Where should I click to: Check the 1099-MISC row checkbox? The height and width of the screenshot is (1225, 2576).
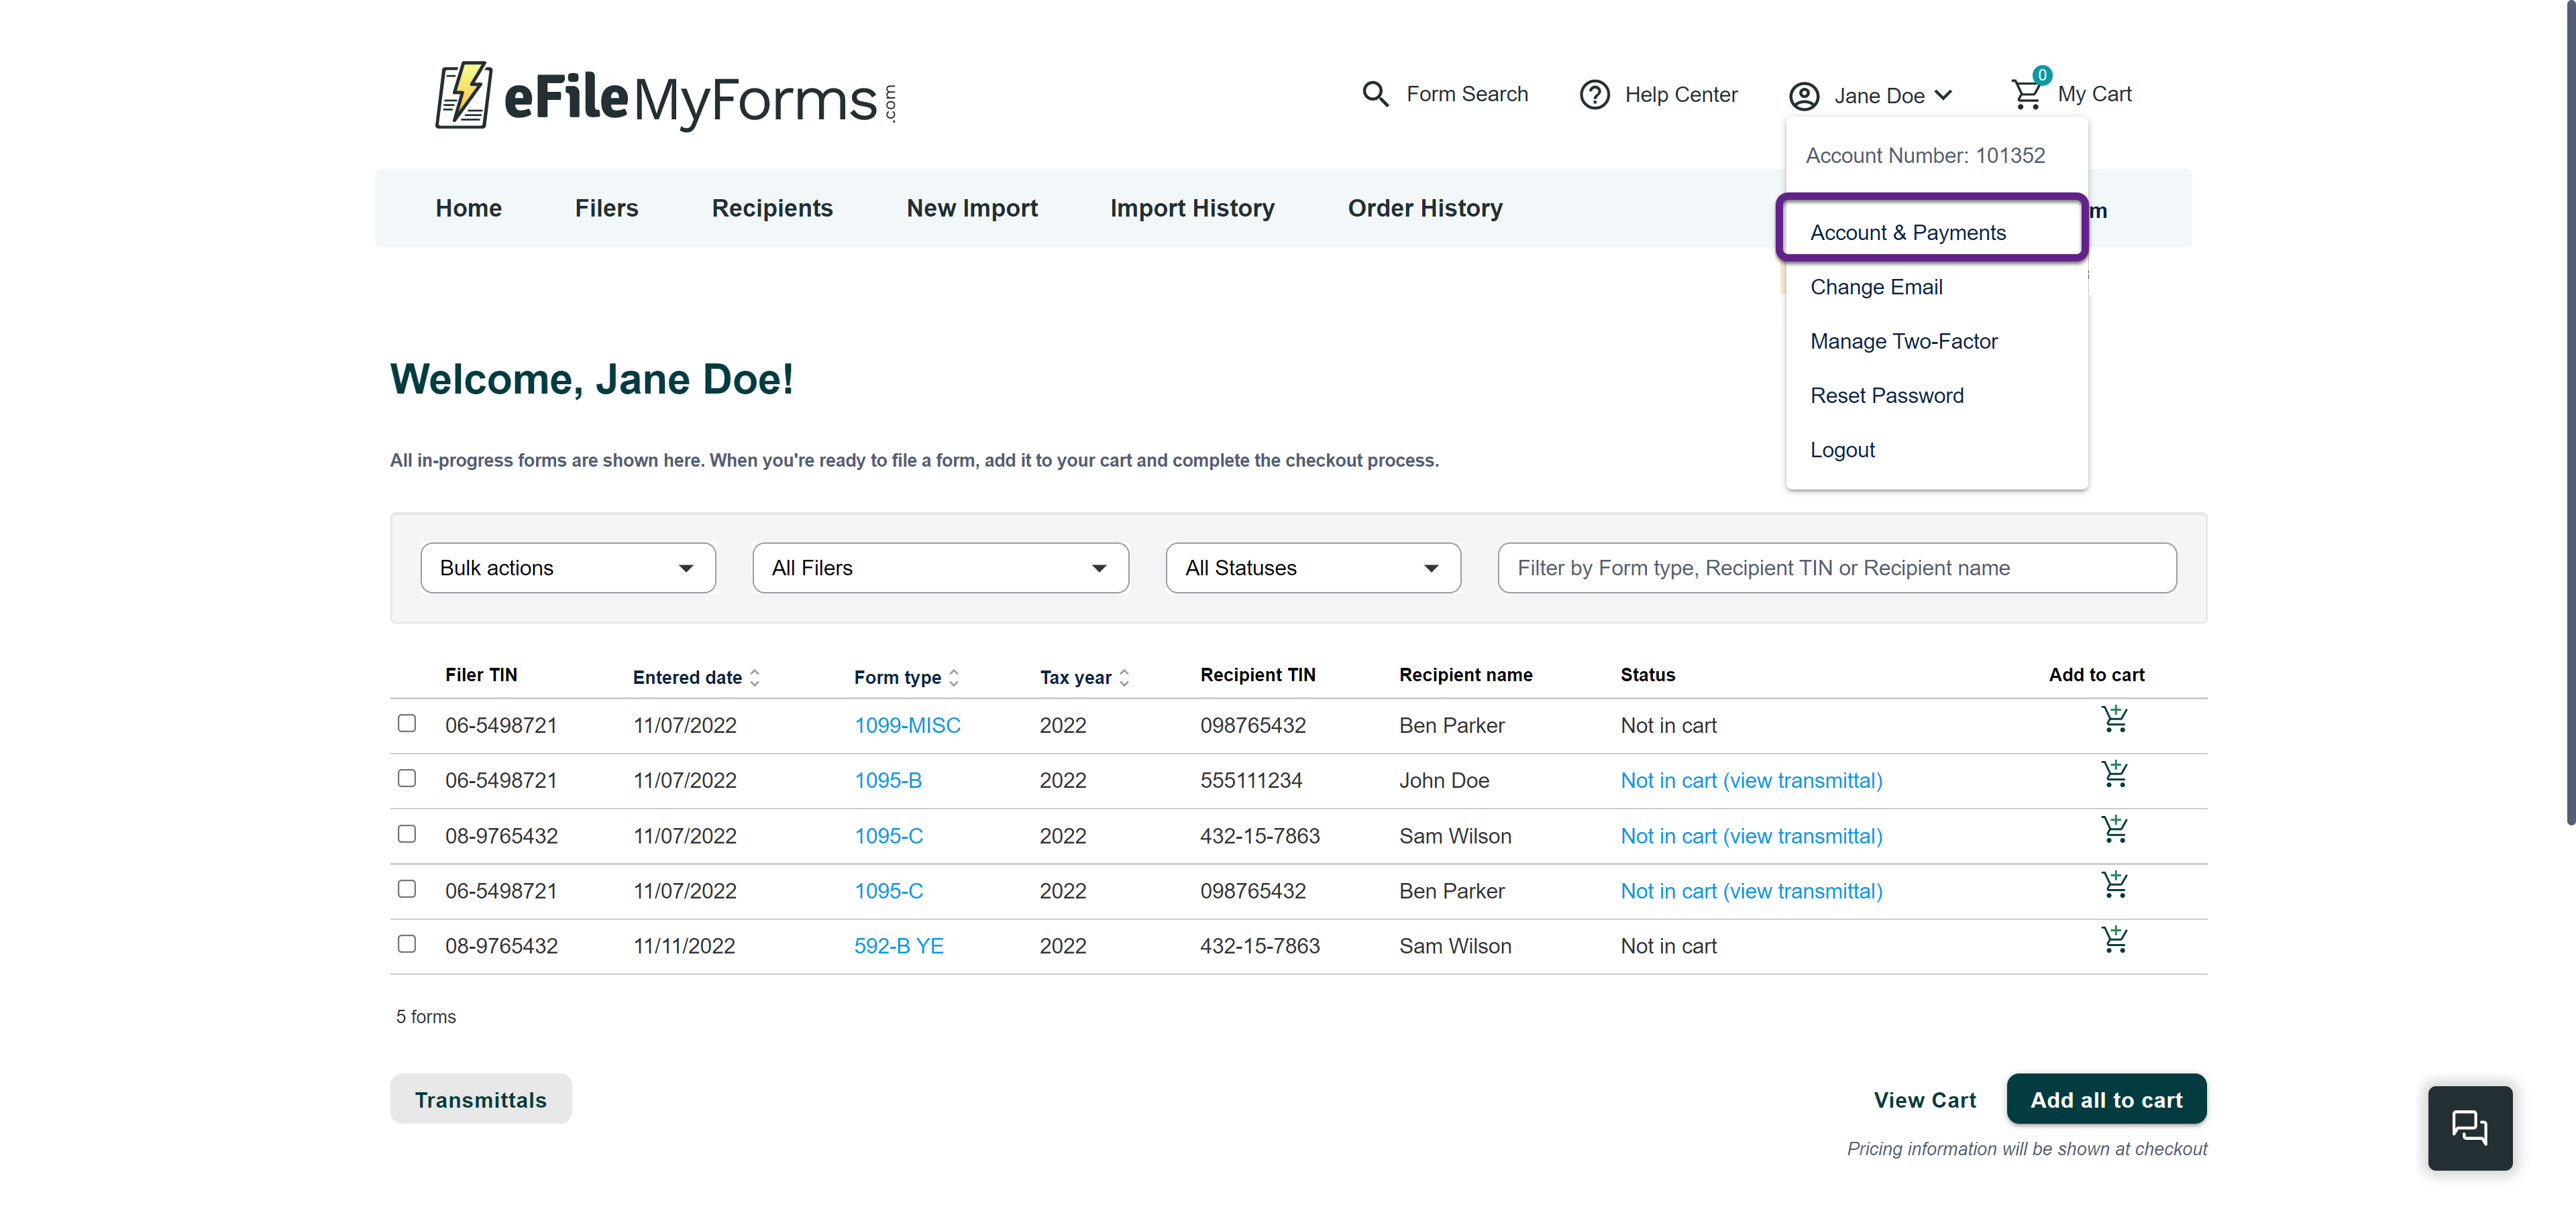click(x=406, y=723)
